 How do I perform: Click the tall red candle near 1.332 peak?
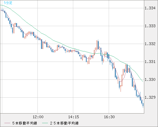click(x=97, y=45)
